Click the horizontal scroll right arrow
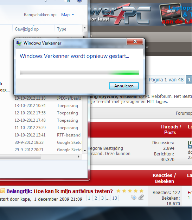Viewport: 192px width, 220px height. pos(79,156)
